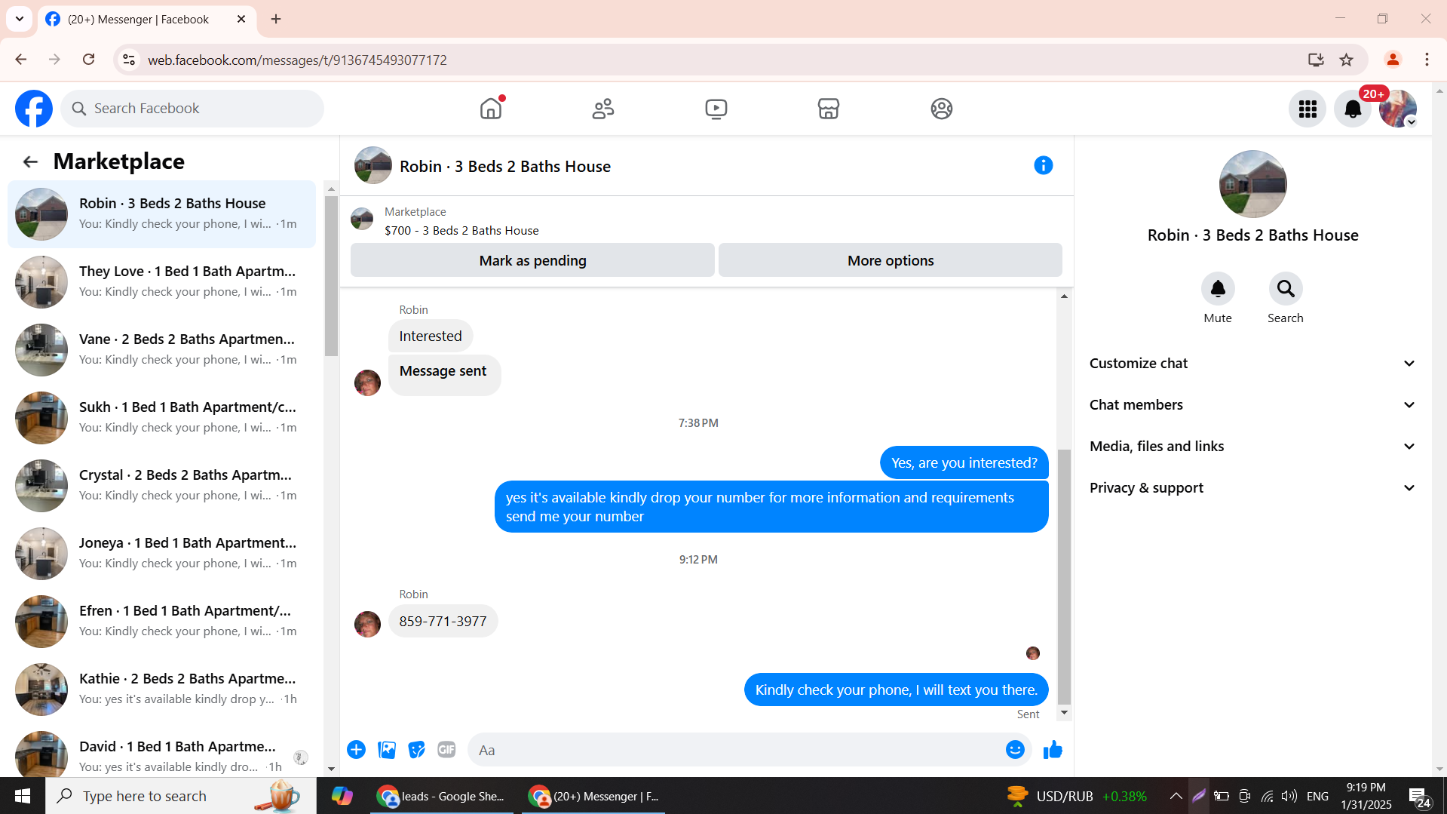
Task: Open the Chrome three-dot menu
Action: tap(1427, 60)
